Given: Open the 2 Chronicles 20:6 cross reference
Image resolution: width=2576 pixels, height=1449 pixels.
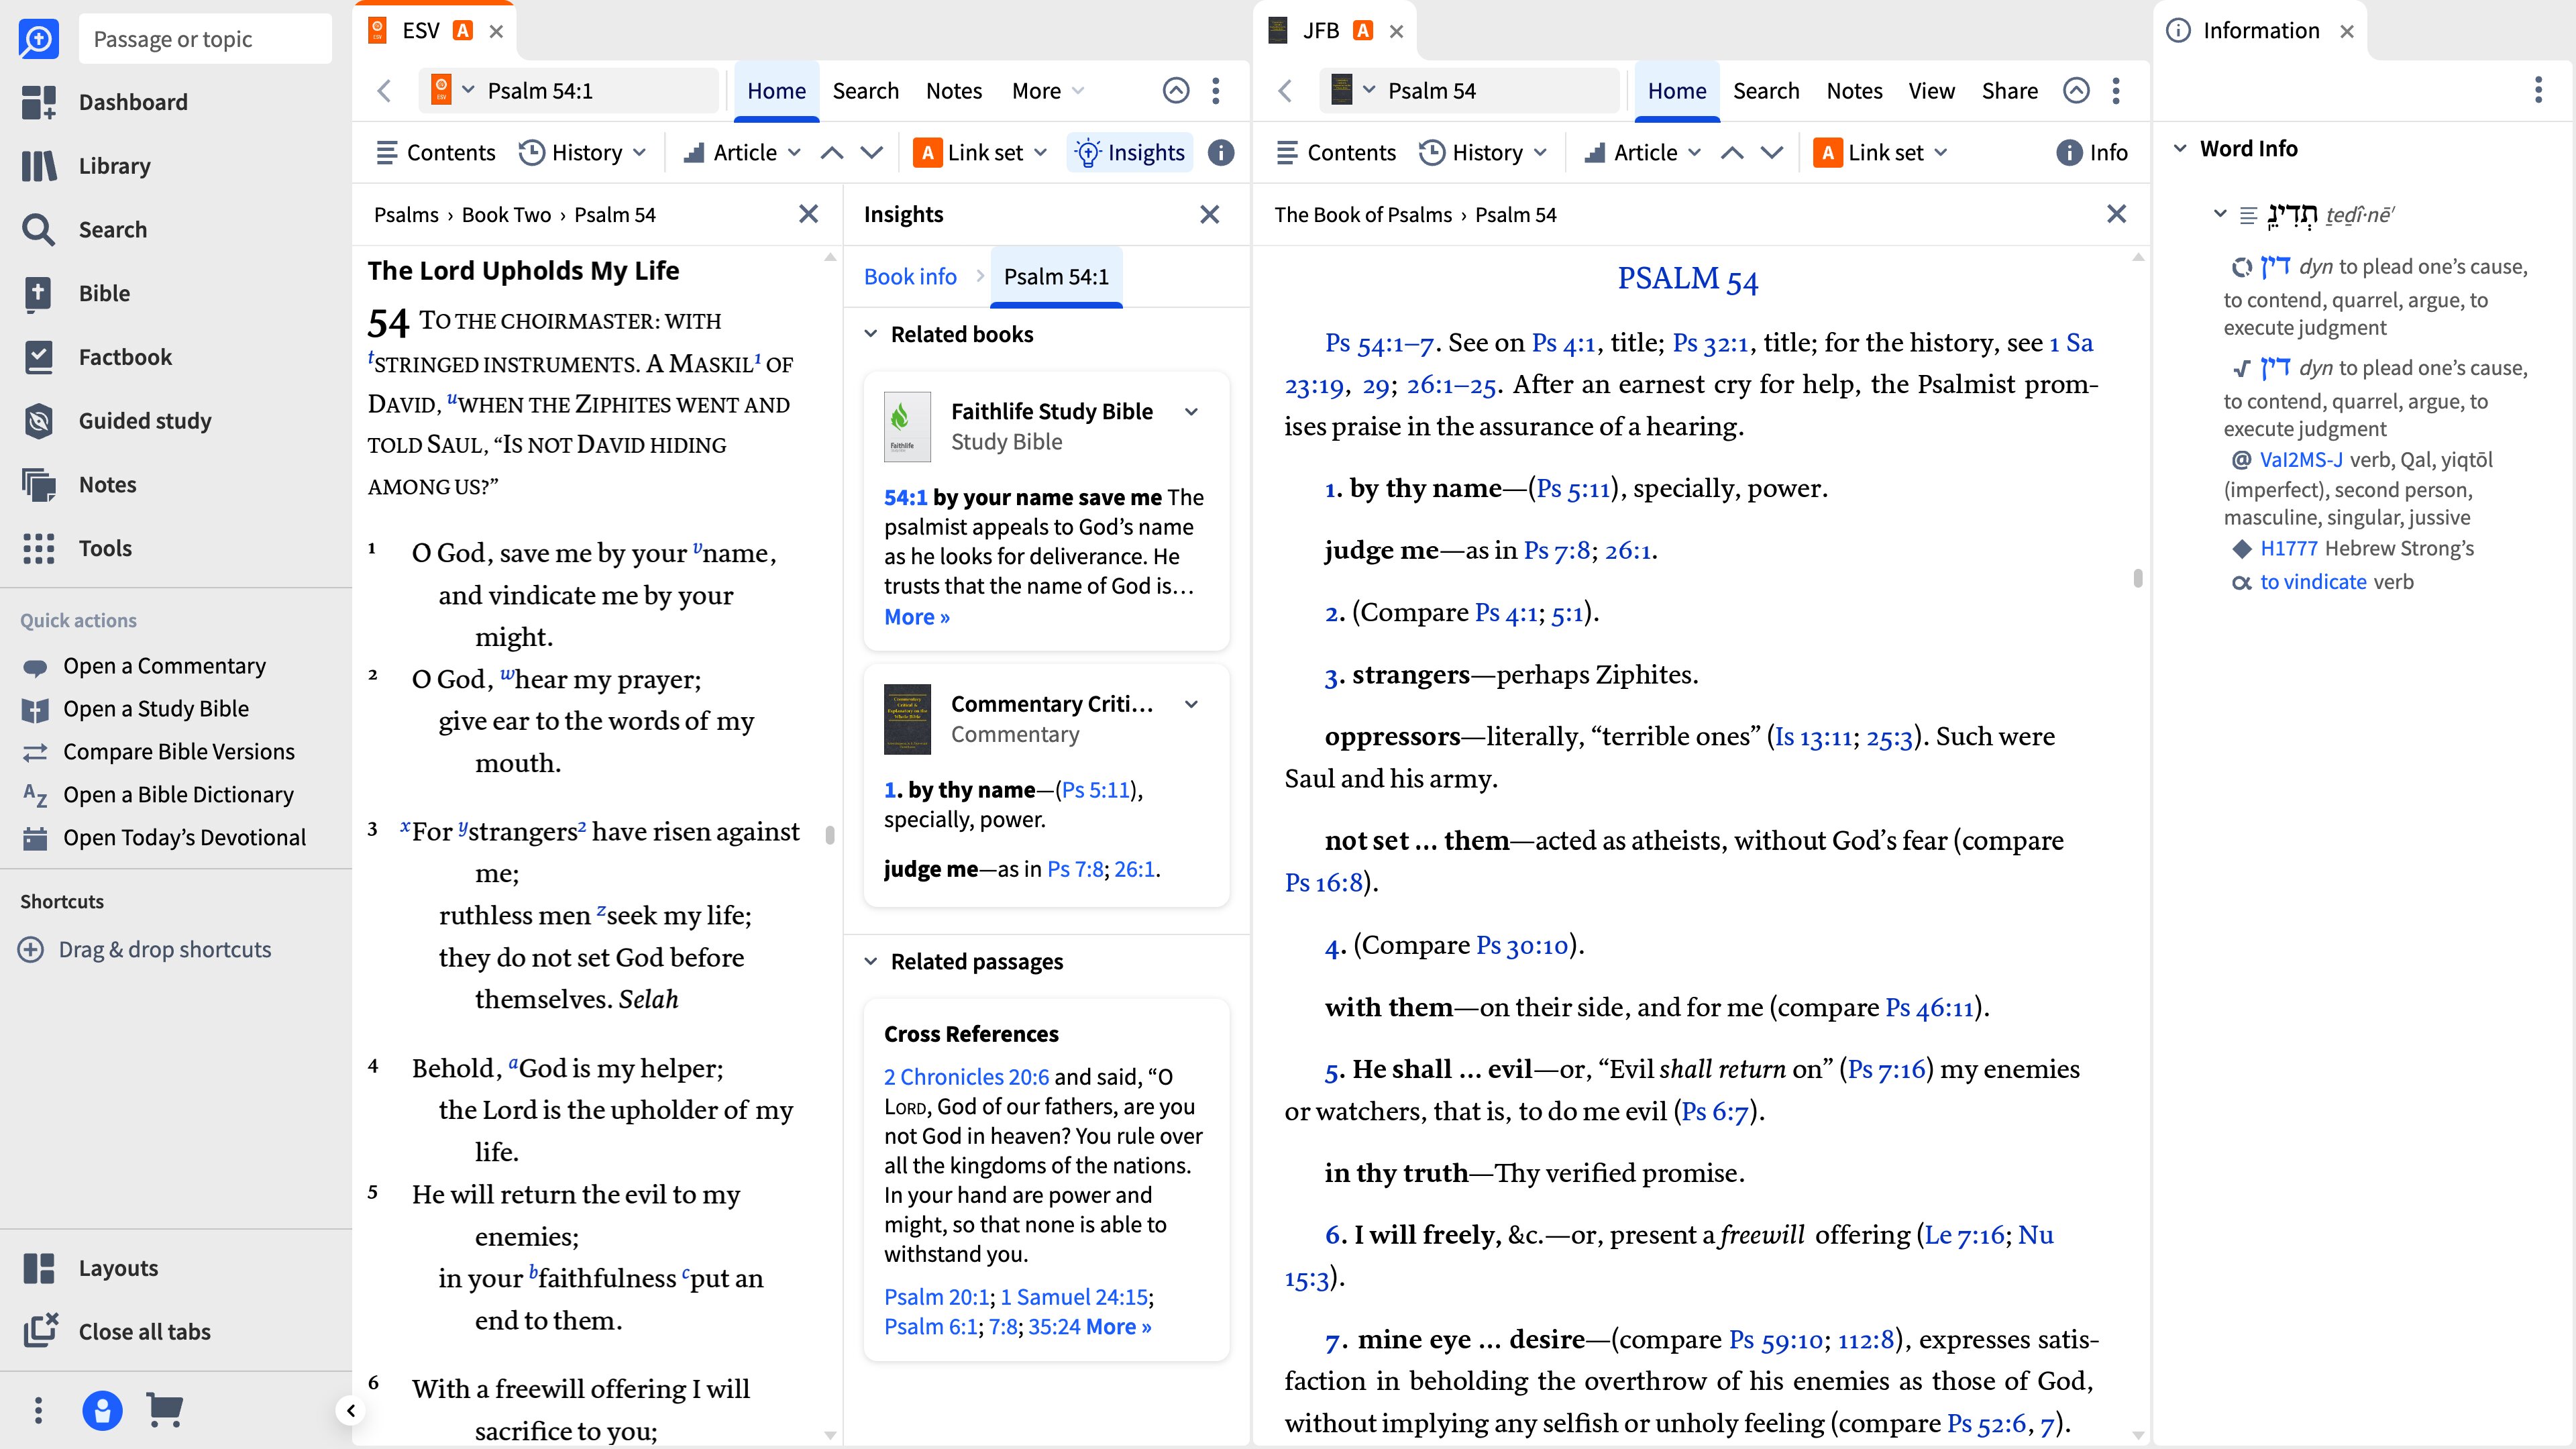Looking at the screenshot, I should tap(966, 1077).
